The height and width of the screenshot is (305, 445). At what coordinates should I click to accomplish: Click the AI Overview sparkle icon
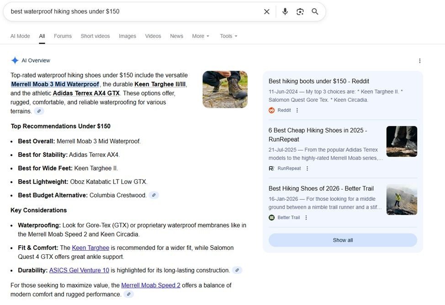tap(15, 60)
